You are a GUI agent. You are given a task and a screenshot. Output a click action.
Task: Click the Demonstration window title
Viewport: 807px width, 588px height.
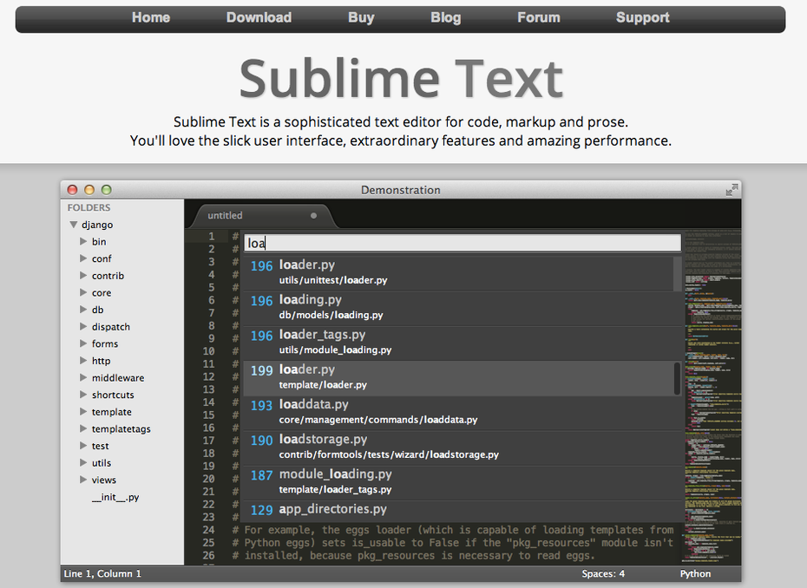[400, 190]
